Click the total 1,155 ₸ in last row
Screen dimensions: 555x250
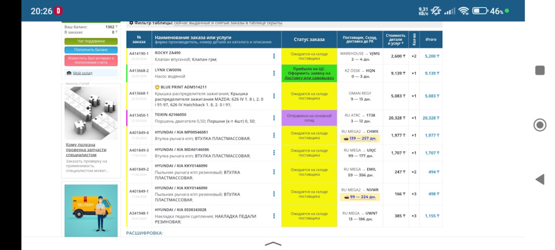click(432, 216)
